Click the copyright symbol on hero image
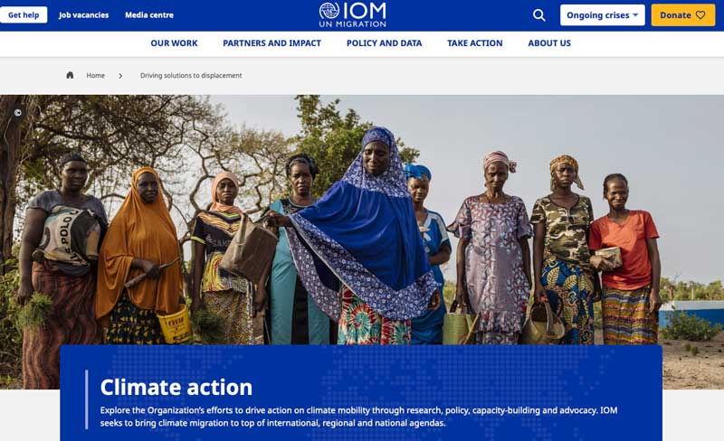Viewport: 724px width, 441px height. click(17, 113)
